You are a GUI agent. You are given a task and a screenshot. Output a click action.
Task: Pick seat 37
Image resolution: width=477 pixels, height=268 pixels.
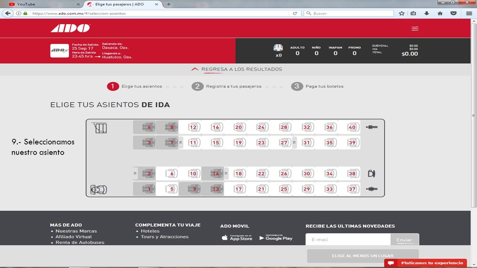pyautogui.click(x=352, y=189)
